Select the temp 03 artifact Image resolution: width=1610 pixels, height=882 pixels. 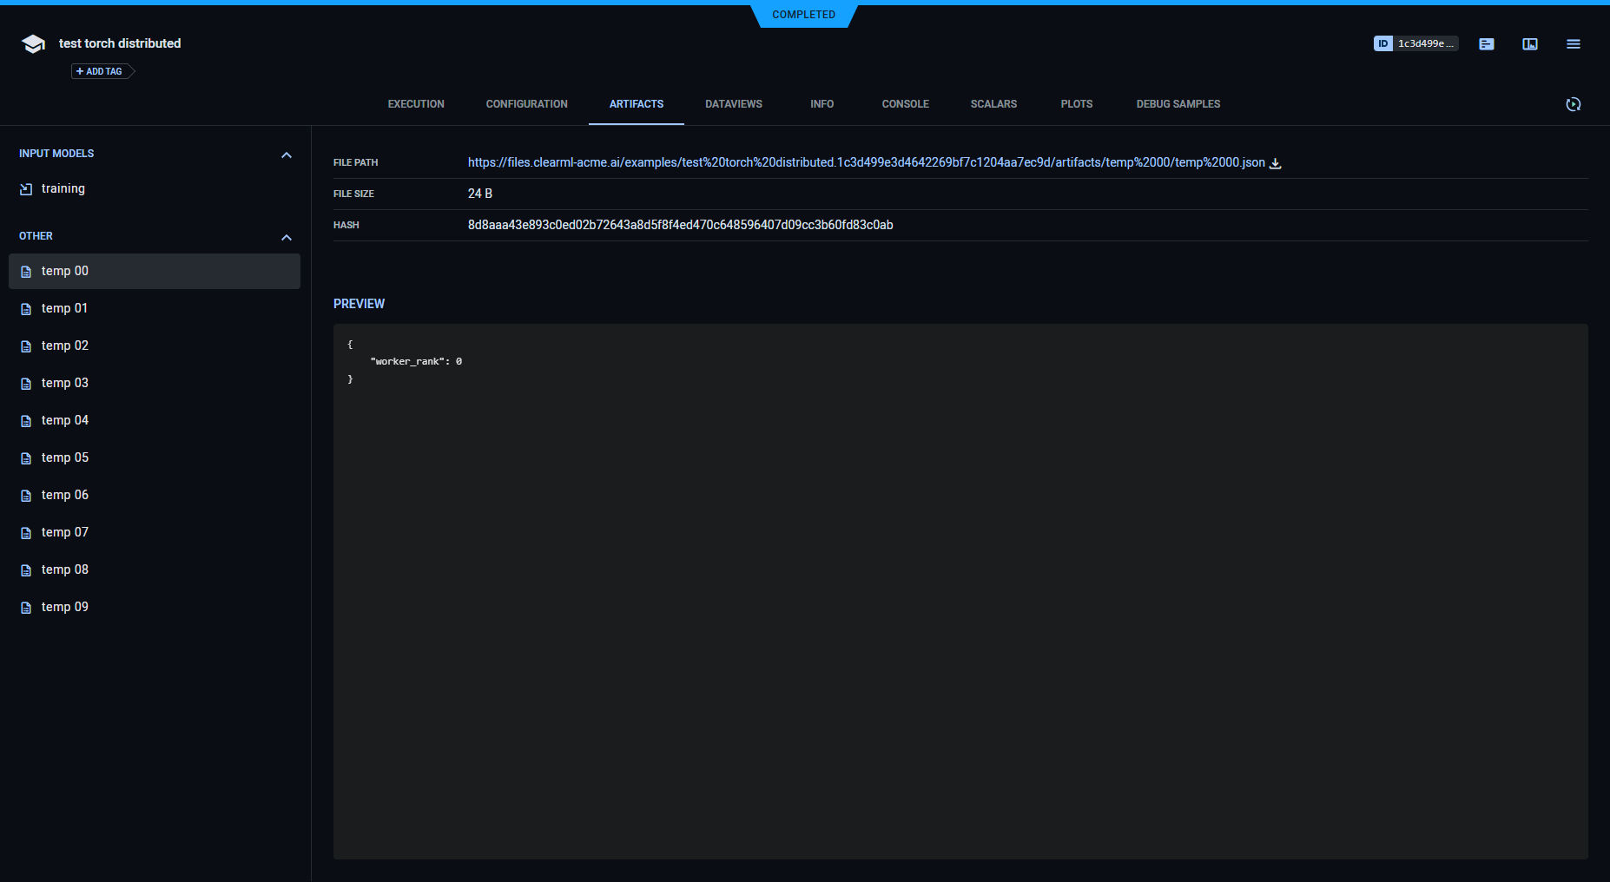[64, 383]
